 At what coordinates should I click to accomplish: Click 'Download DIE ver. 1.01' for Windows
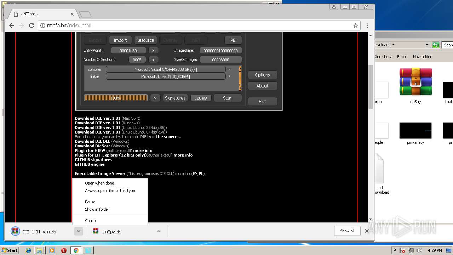pos(97,123)
